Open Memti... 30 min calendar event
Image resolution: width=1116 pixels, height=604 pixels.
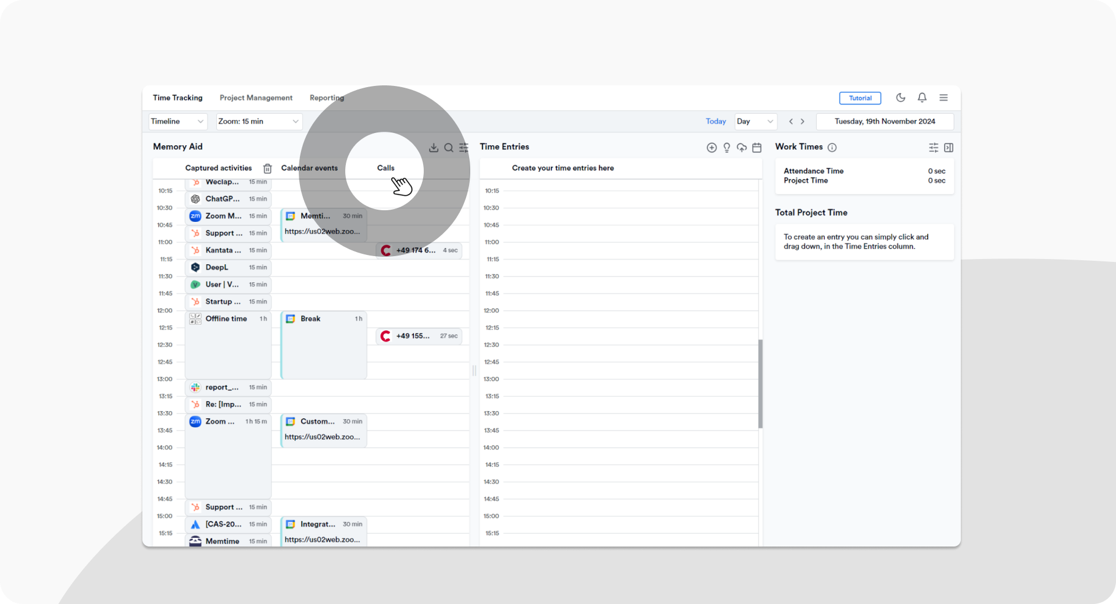click(324, 224)
